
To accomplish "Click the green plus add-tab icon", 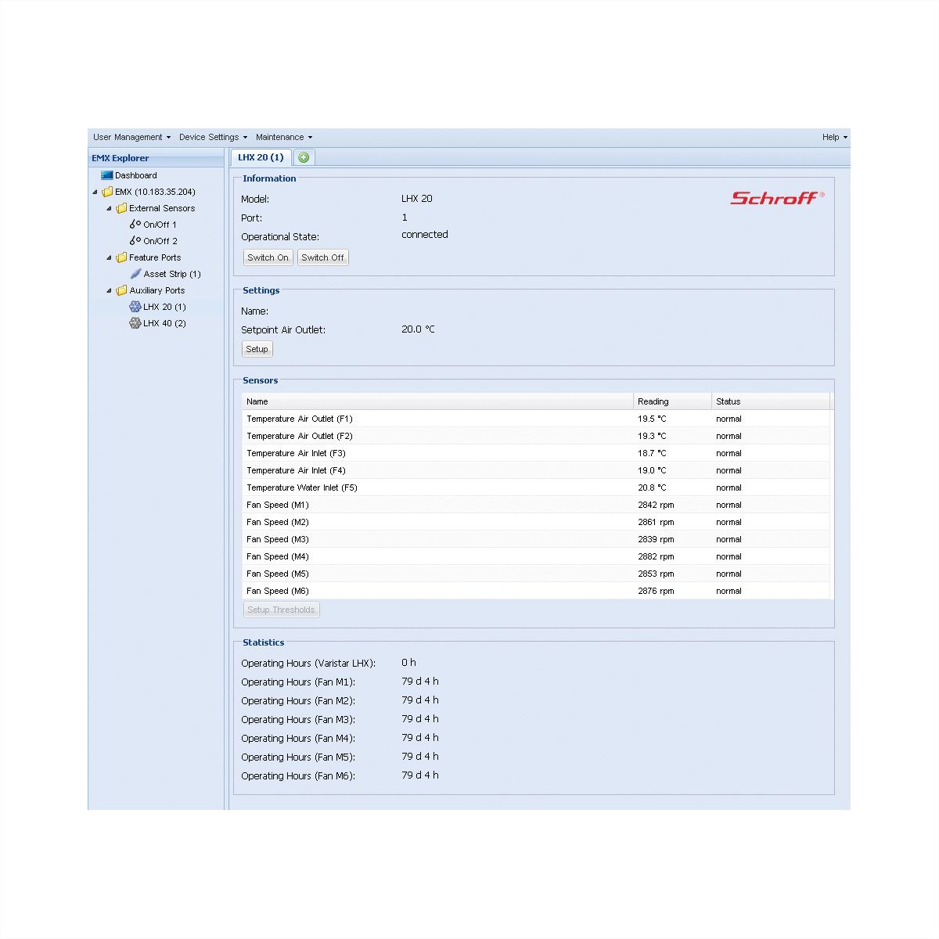I will (304, 157).
